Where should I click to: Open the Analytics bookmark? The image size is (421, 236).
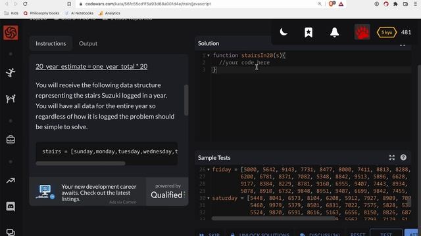pos(109,13)
